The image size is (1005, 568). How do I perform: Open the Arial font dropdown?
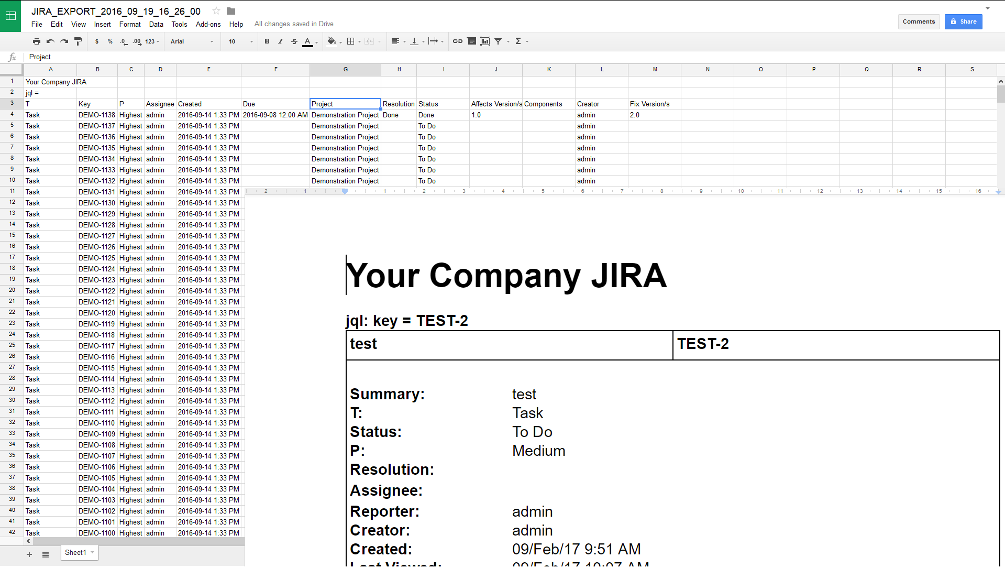(x=192, y=41)
